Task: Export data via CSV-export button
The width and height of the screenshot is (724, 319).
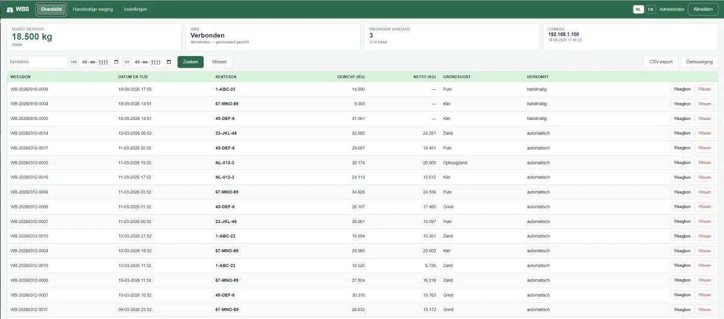Action: 661,62
